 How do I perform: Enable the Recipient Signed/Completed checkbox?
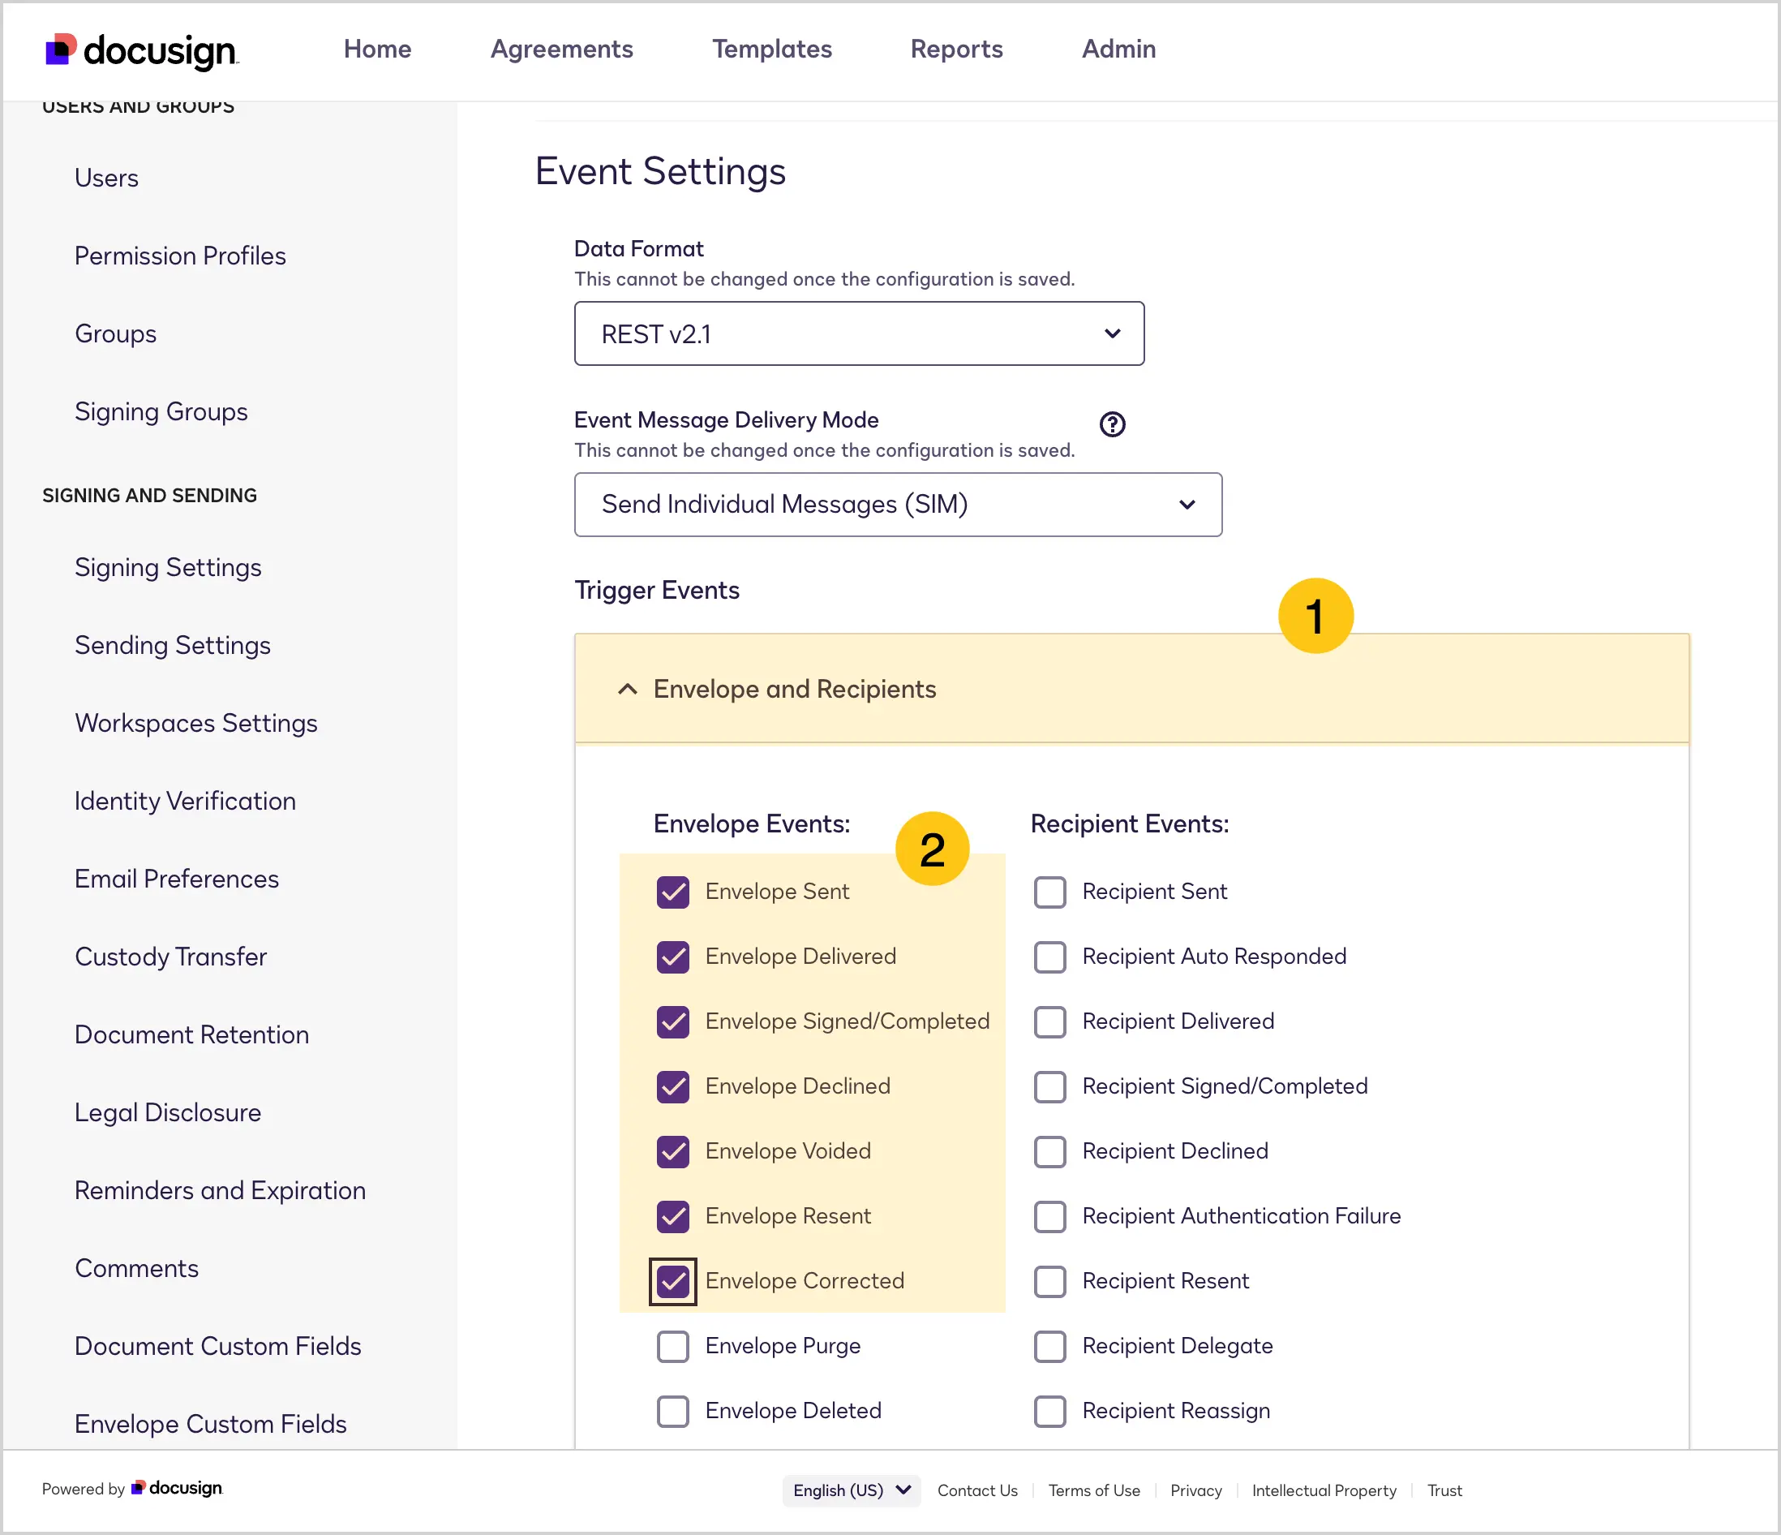pyautogui.click(x=1049, y=1087)
